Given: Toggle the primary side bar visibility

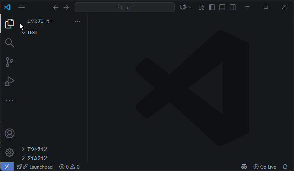Looking at the screenshot, I should click(x=212, y=7).
